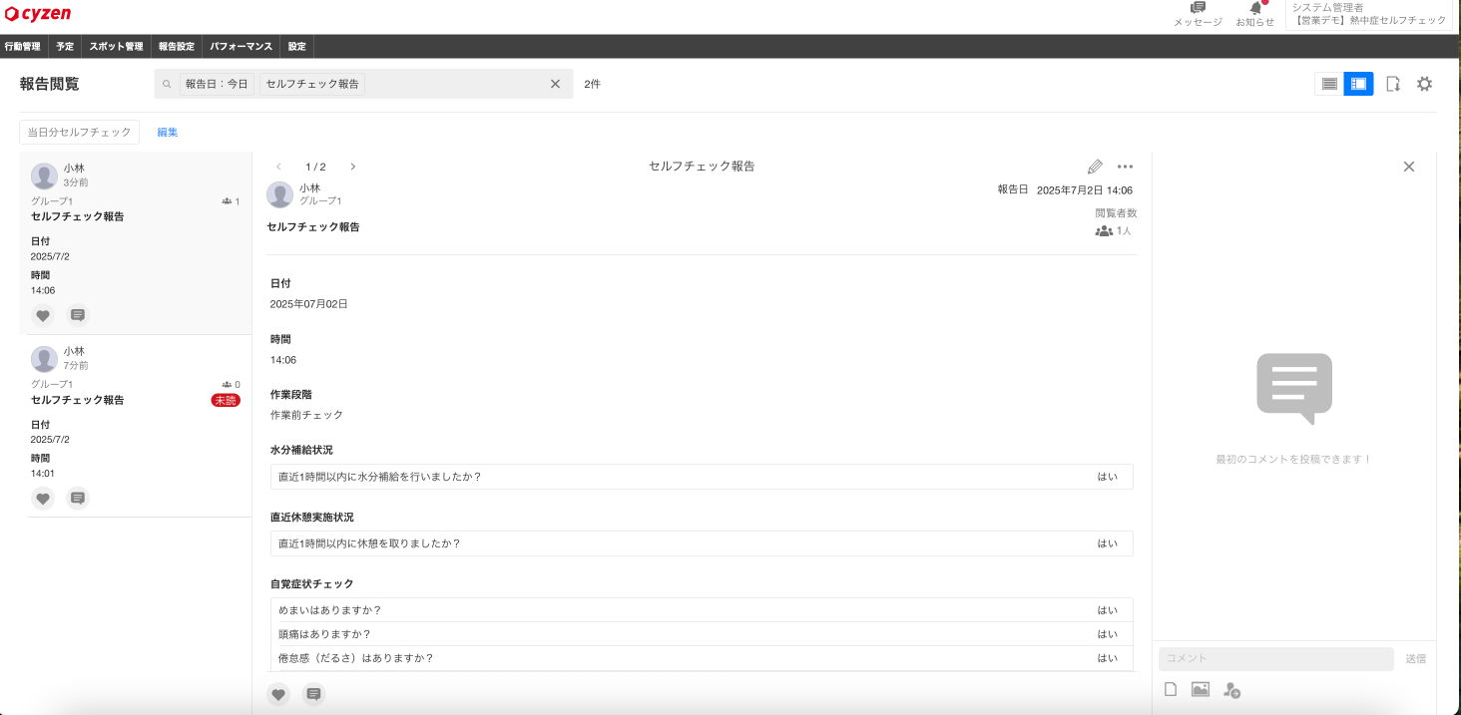Open the システム管理者 account box
Image resolution: width=1461 pixels, height=715 pixels.
point(1368,14)
